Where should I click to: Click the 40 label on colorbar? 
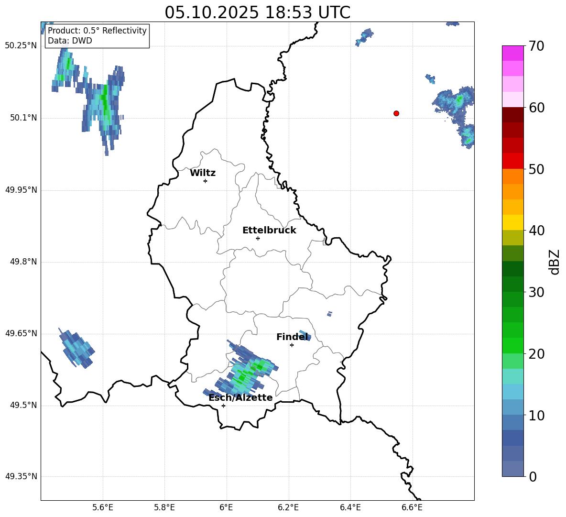[536, 231]
